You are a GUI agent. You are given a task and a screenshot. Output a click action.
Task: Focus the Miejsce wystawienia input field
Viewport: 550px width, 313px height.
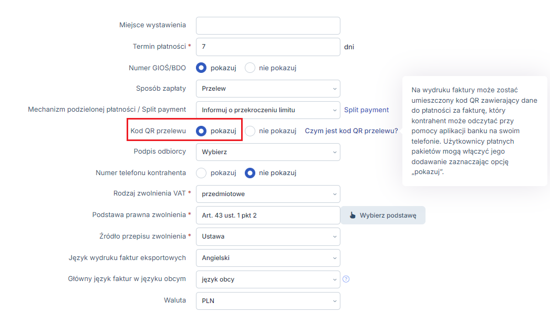(x=268, y=26)
